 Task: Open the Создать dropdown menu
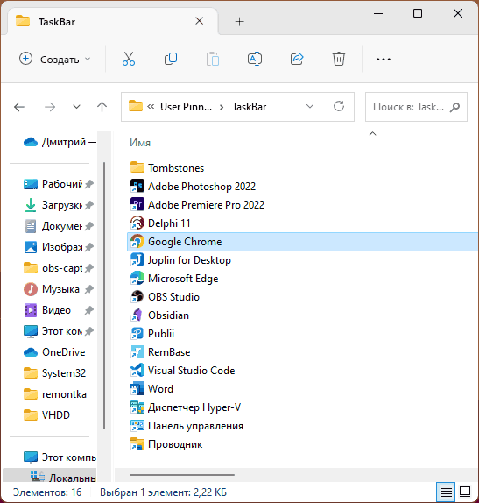click(x=55, y=59)
